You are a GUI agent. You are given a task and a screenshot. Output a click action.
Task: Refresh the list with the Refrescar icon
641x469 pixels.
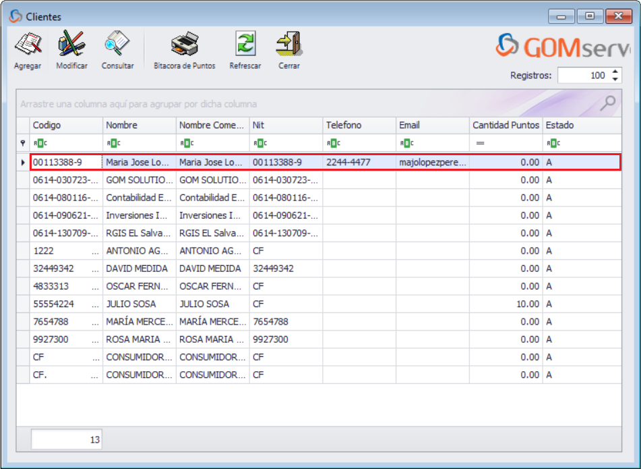coord(245,45)
